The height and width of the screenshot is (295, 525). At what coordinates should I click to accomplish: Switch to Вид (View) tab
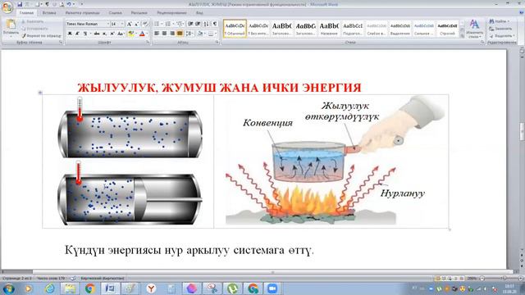pos(199,13)
